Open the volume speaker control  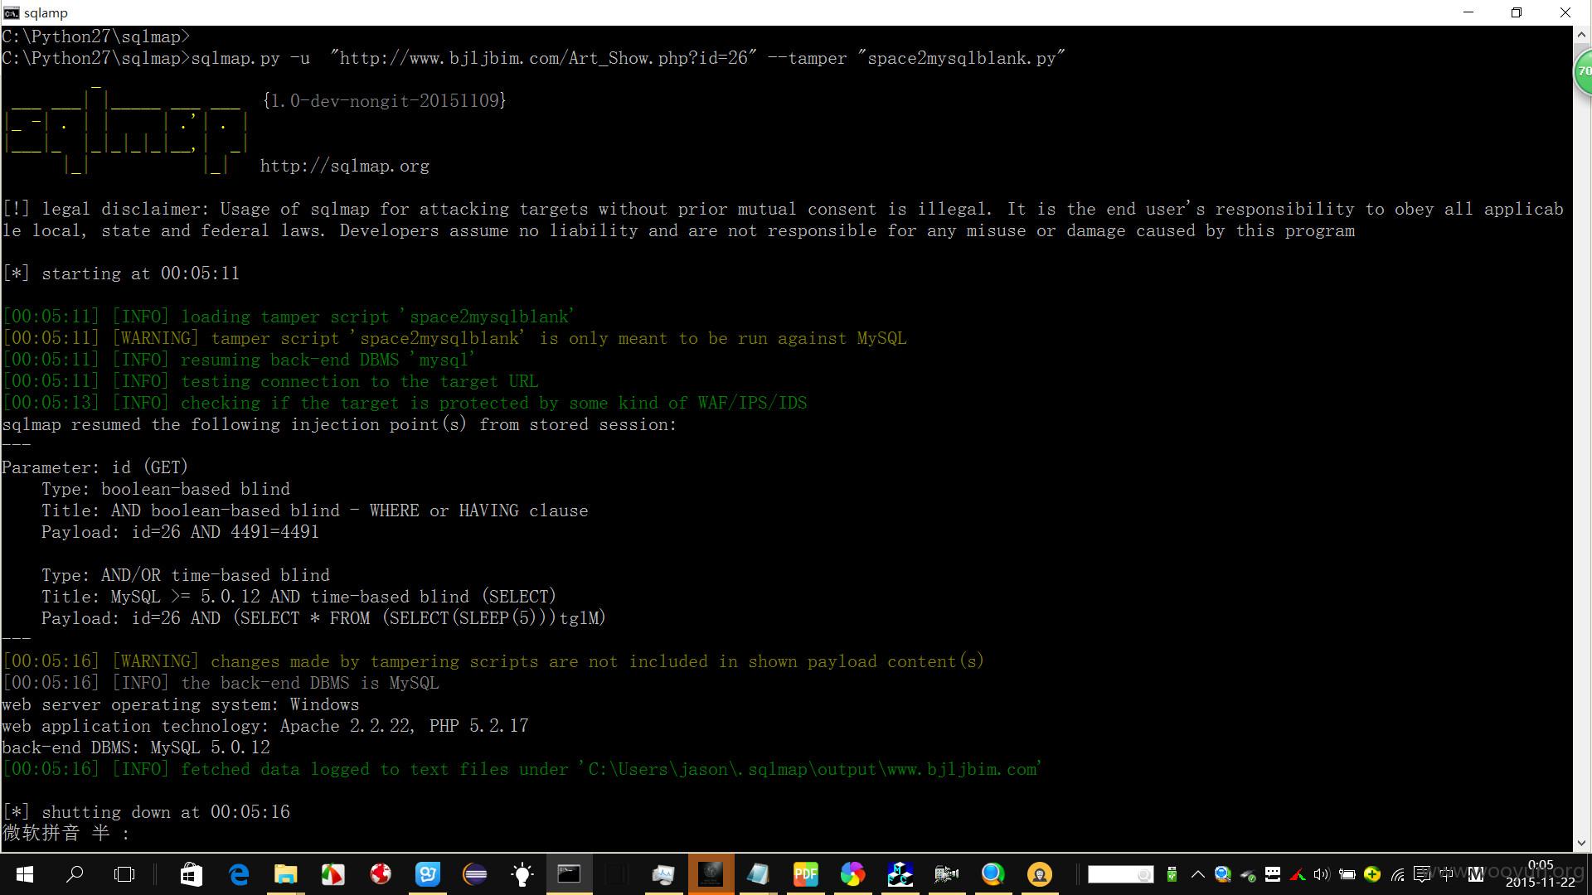tap(1322, 874)
